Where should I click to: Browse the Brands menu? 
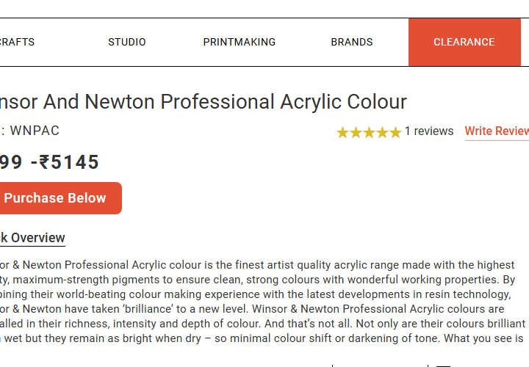(352, 42)
